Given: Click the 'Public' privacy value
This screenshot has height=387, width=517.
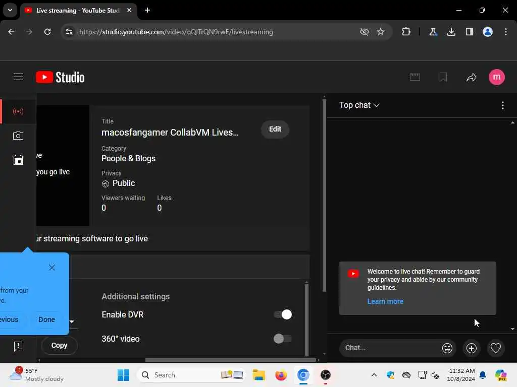Looking at the screenshot, I should tap(124, 183).
